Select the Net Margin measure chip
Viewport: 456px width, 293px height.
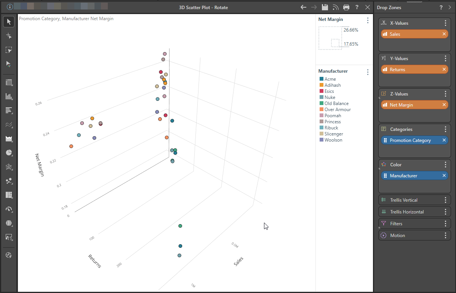point(414,105)
